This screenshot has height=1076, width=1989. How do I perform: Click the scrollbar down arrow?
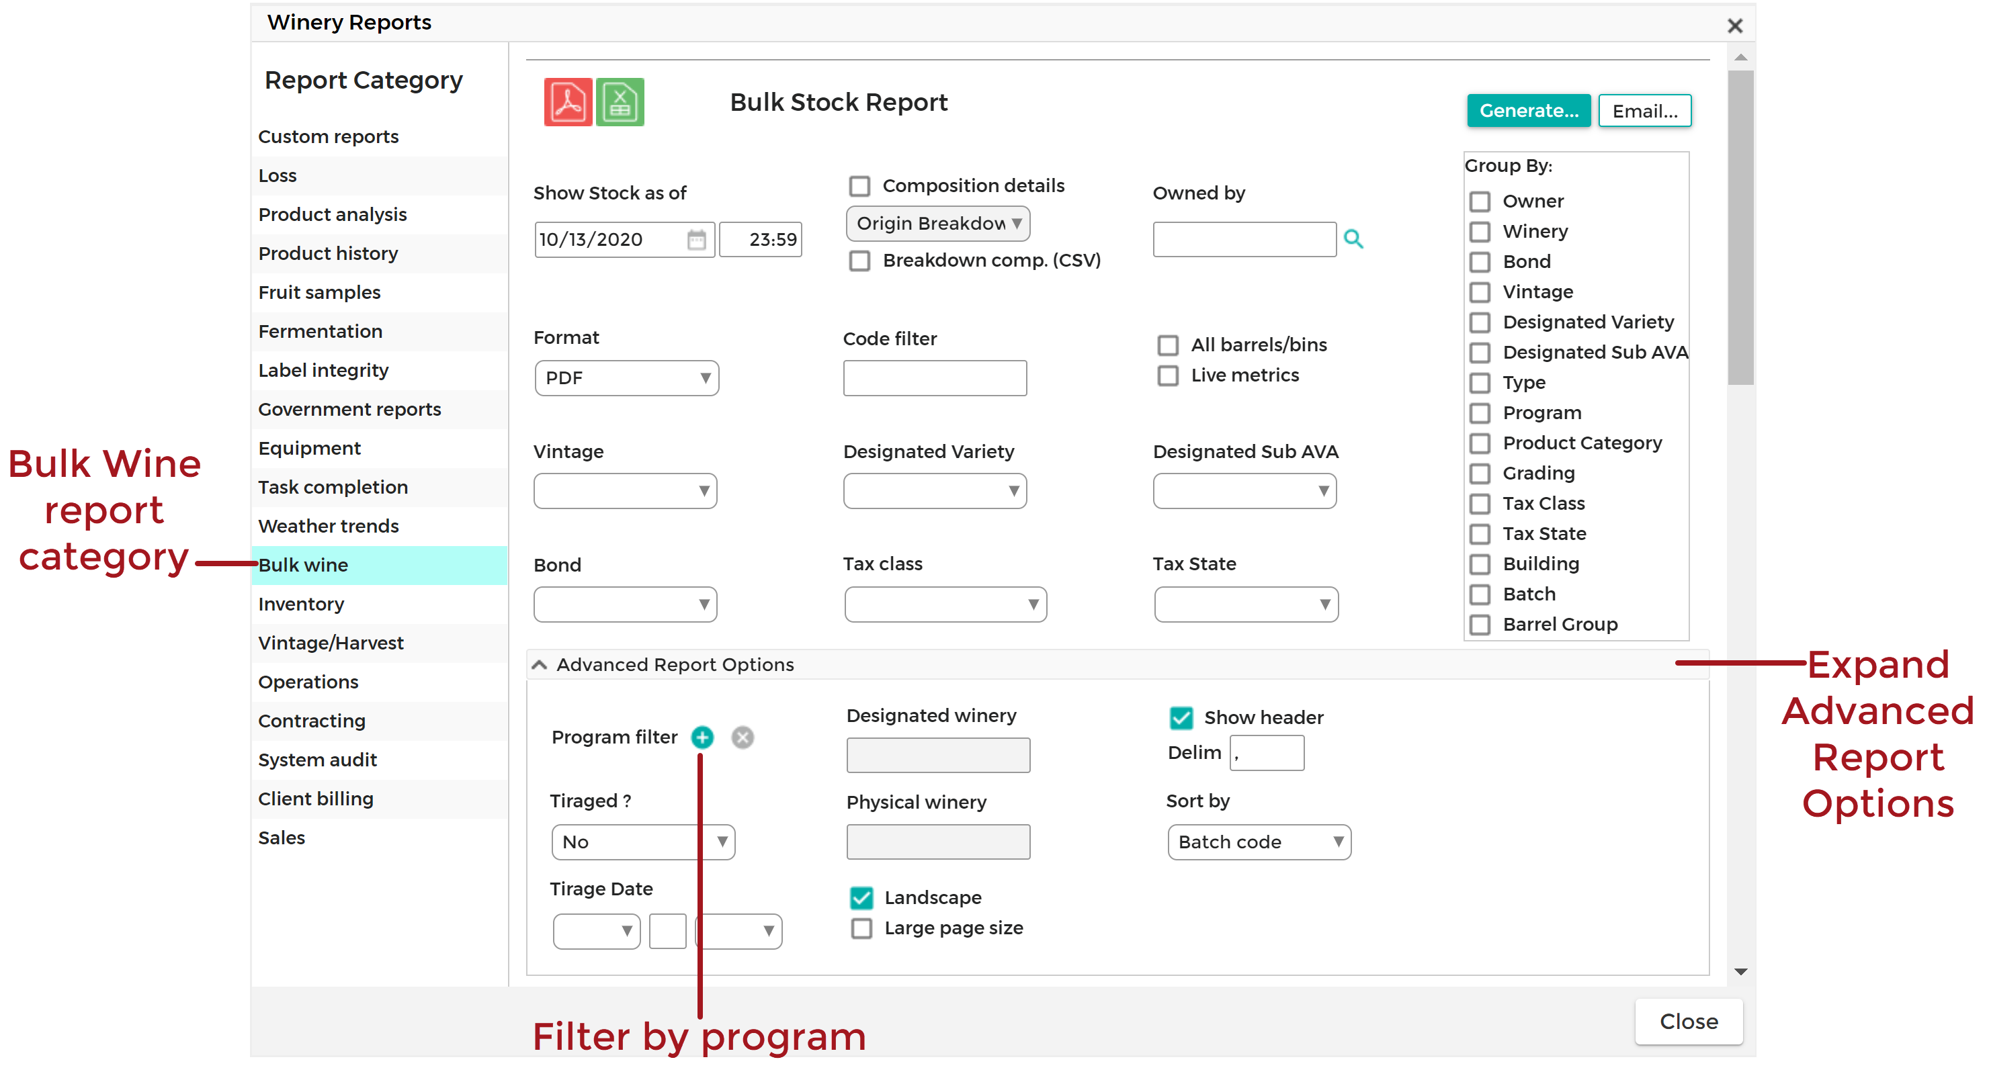coord(1740,971)
